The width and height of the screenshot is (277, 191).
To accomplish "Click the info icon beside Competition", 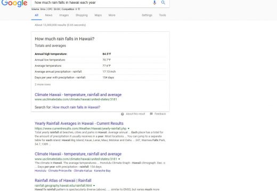I will point(79,9).
